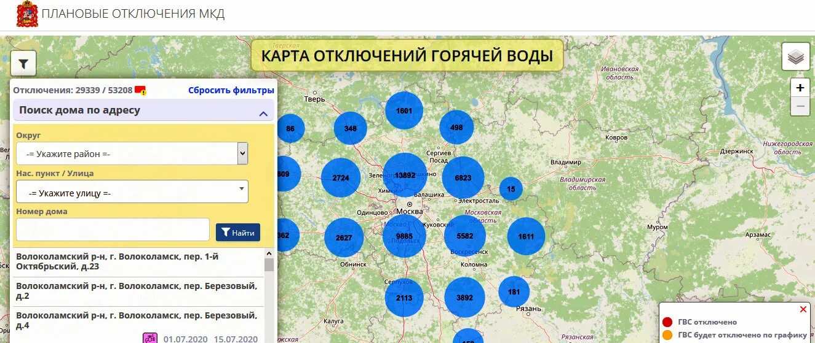Viewport: 815px width, 343px height.
Task: Click the 1601 cluster marker
Action: point(404,110)
